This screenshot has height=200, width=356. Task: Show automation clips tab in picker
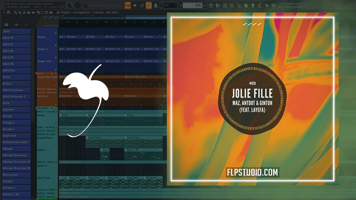(26, 24)
